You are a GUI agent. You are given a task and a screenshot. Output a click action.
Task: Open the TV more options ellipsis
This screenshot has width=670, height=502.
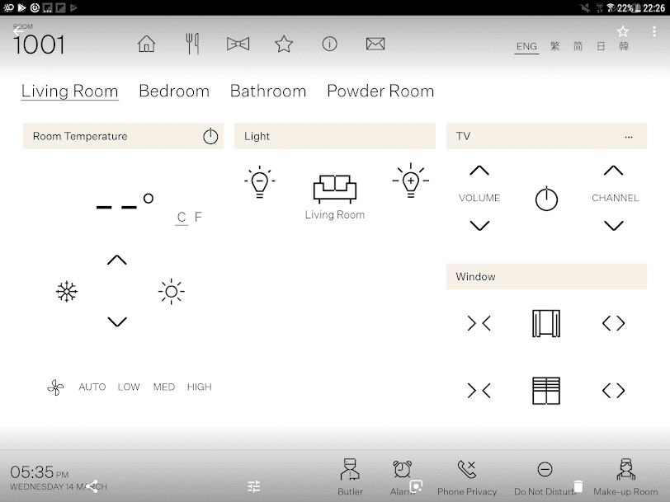click(x=629, y=137)
